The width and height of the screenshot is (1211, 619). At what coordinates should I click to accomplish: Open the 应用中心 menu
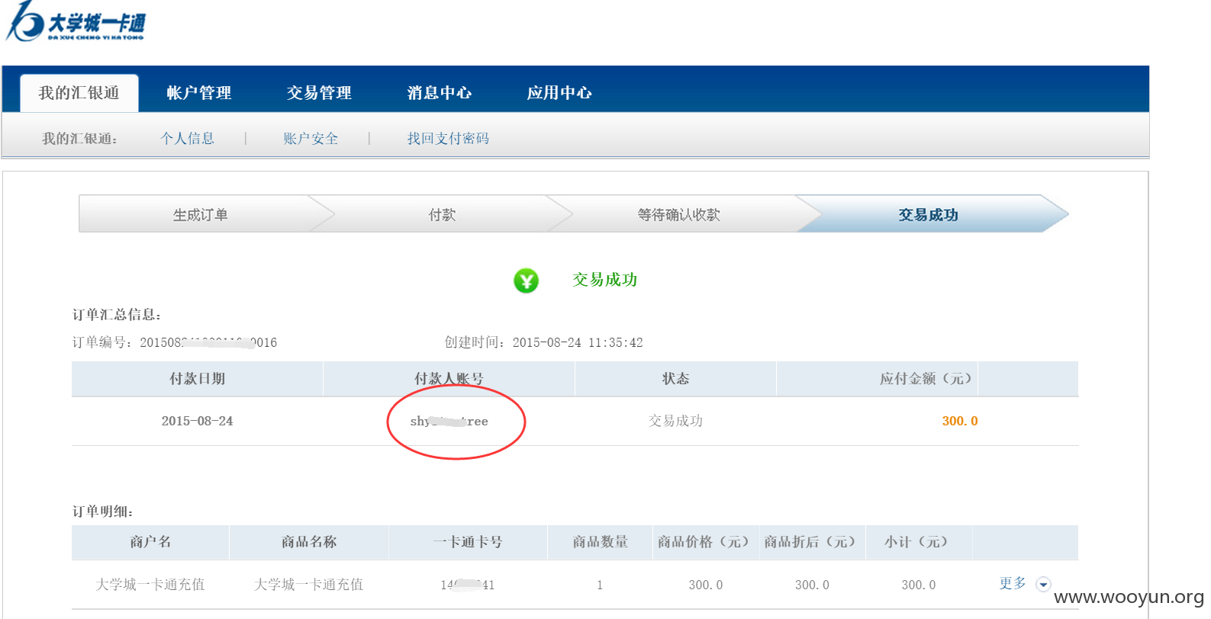coord(559,93)
